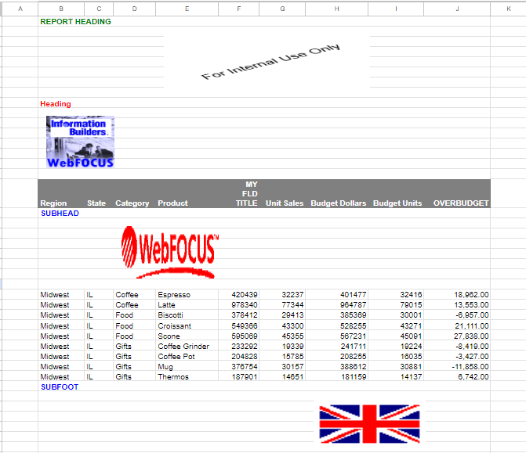Viewport: 526px width, 453px height.
Task: Select column F header
Action: click(239, 9)
